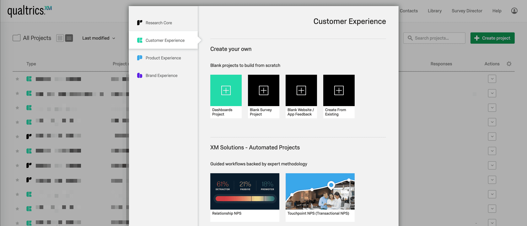Star the first project row
Viewport: 527px width, 226px height.
tap(17, 79)
